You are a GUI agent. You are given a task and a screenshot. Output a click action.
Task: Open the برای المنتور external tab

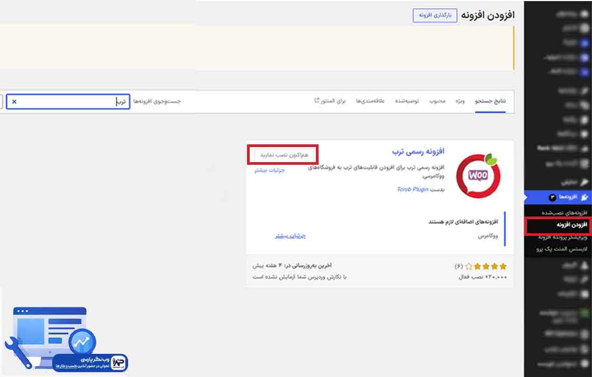click(330, 101)
